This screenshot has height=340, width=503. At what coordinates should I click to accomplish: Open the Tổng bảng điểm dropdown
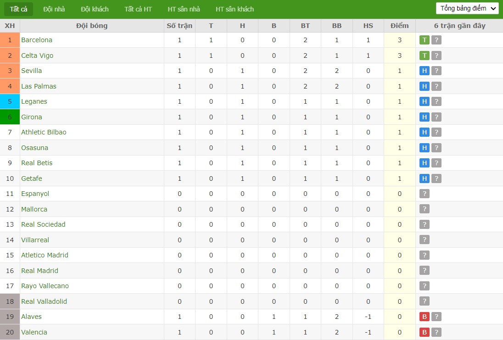pyautogui.click(x=467, y=8)
